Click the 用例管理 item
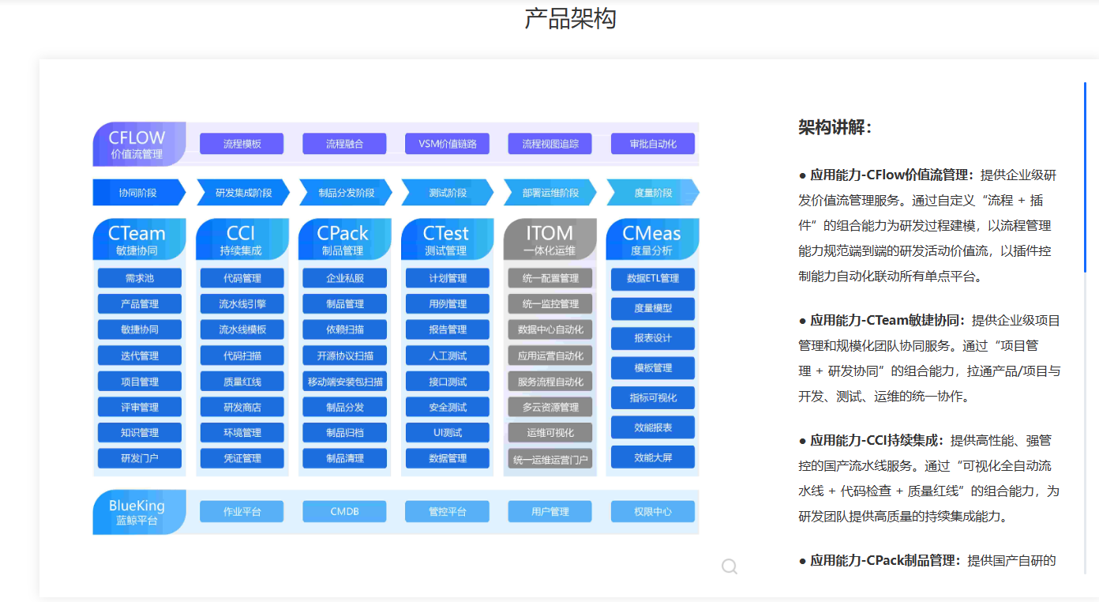 click(x=448, y=304)
